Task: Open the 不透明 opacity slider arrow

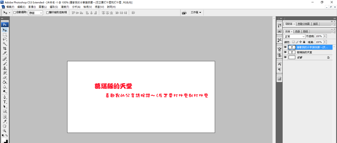Action: 325,36
